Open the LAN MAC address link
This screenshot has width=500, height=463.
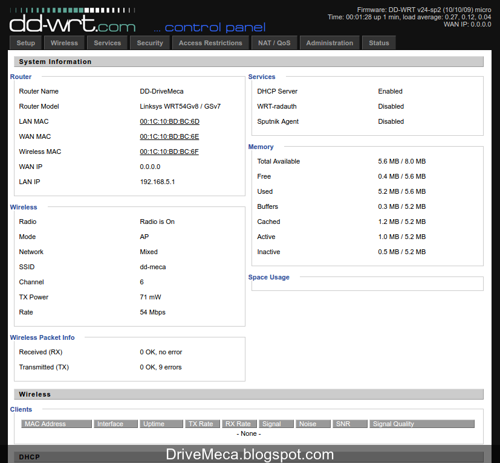pos(169,121)
